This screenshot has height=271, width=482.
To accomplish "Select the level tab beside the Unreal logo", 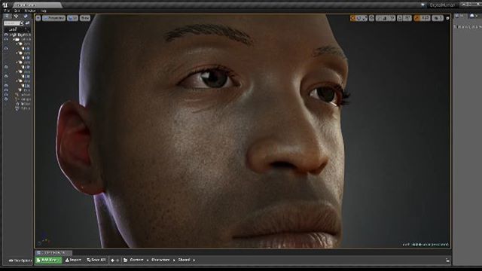I will (37, 5).
